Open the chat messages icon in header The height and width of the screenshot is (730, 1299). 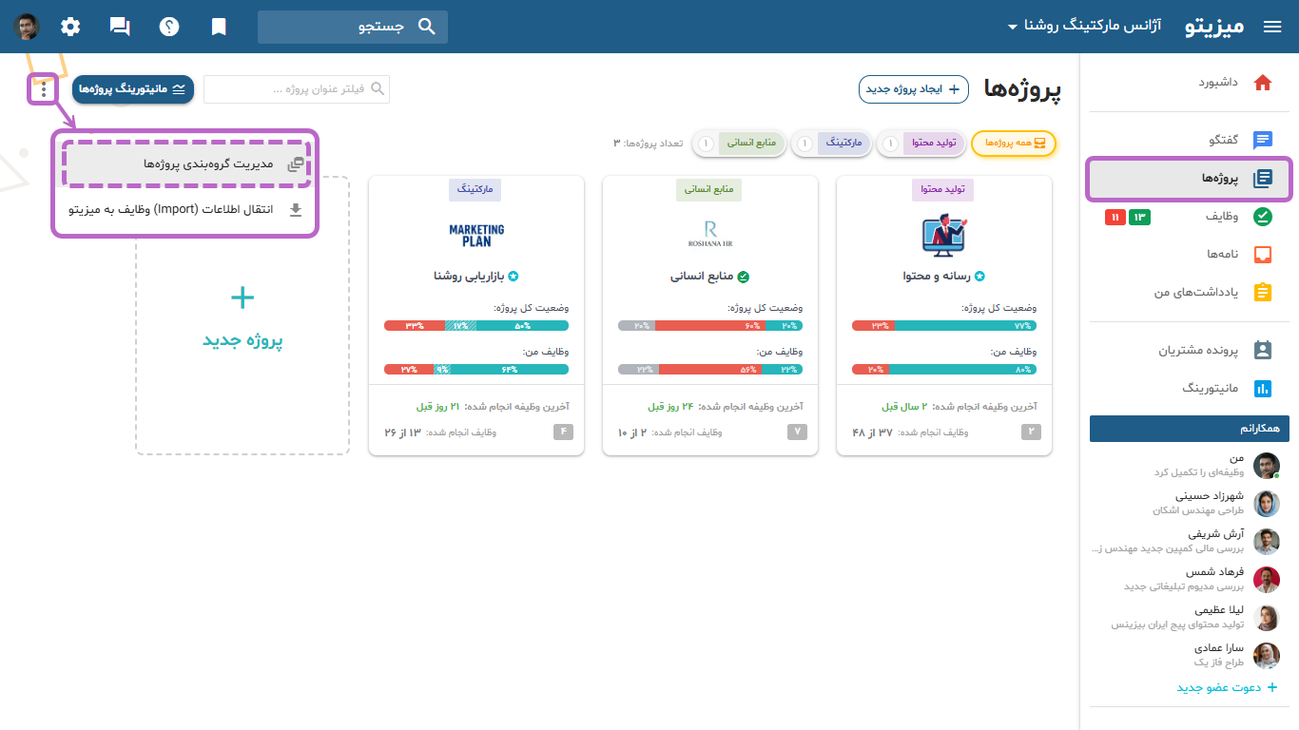coord(120,27)
